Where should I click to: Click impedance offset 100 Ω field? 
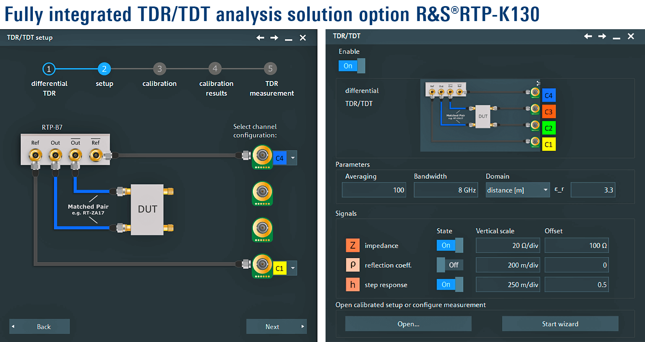tap(576, 246)
